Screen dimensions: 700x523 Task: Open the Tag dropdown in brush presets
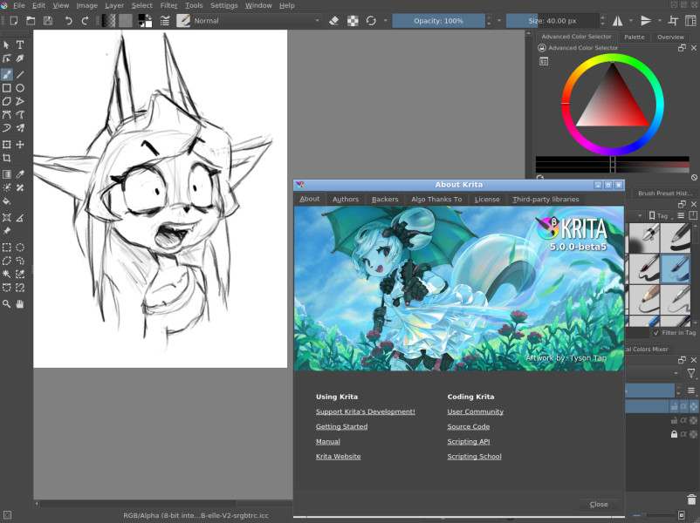coord(661,216)
